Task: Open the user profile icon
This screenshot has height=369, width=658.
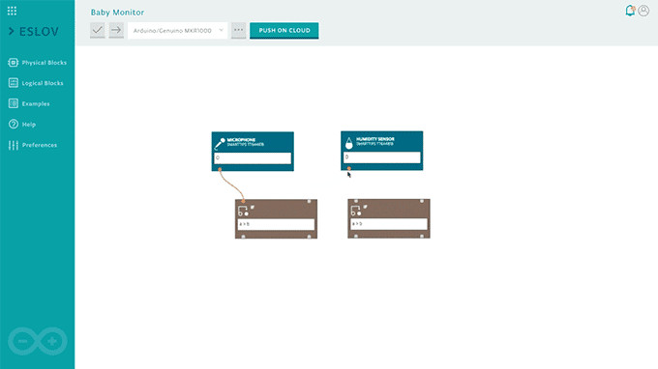Action: [x=643, y=11]
